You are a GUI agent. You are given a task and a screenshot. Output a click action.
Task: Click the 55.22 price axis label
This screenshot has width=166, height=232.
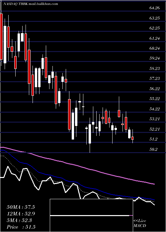coord(155,99)
